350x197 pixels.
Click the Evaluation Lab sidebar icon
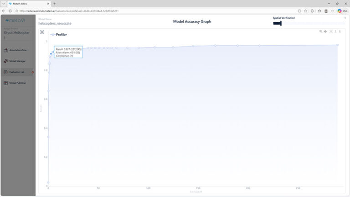tap(6, 72)
